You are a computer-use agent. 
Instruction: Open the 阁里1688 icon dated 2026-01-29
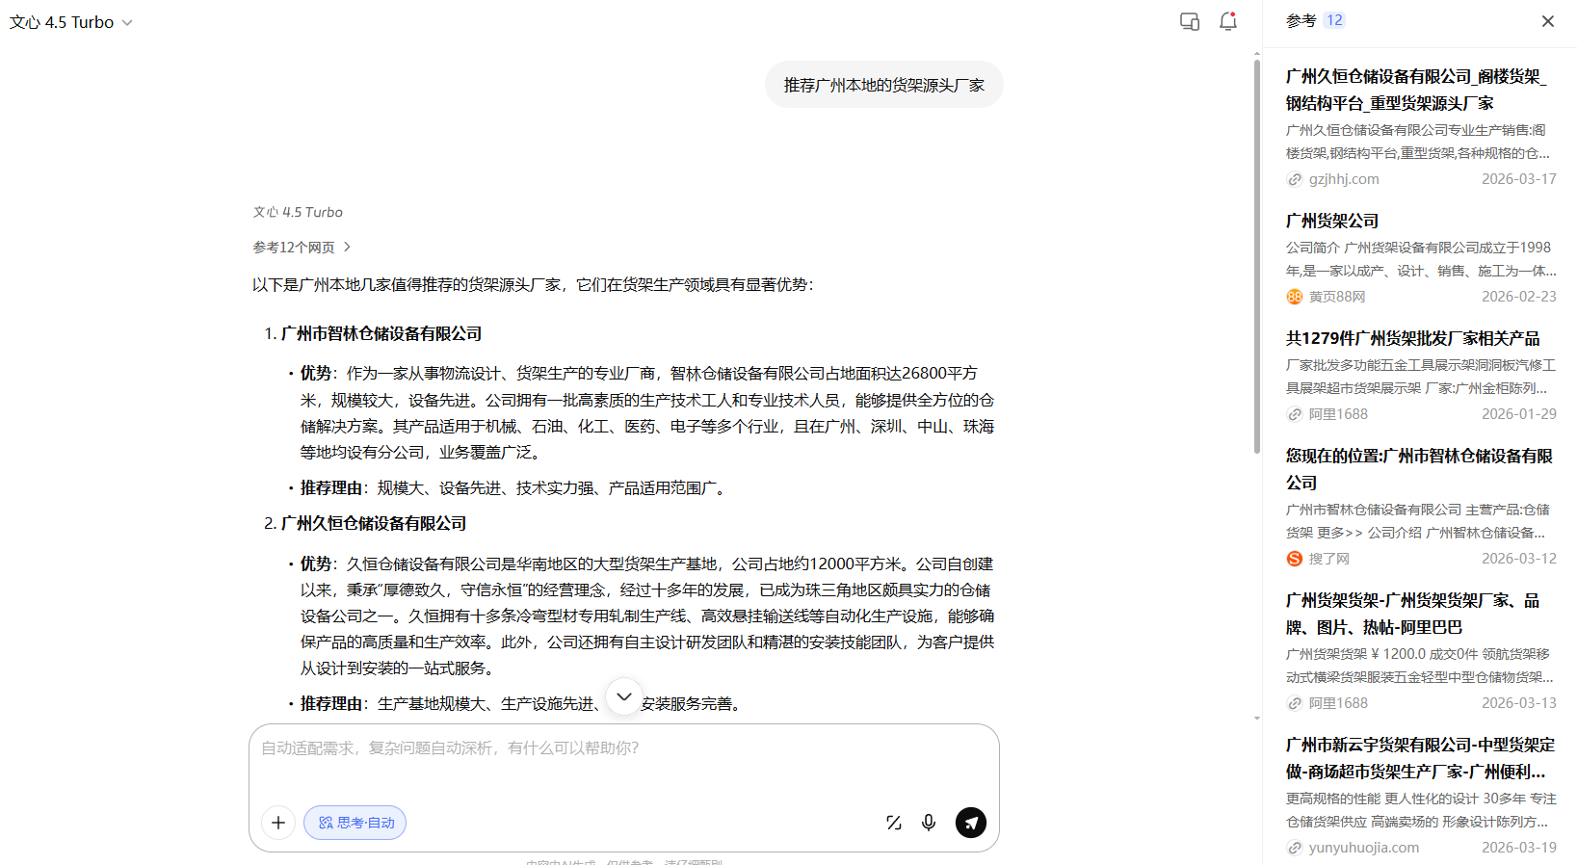(x=1295, y=414)
